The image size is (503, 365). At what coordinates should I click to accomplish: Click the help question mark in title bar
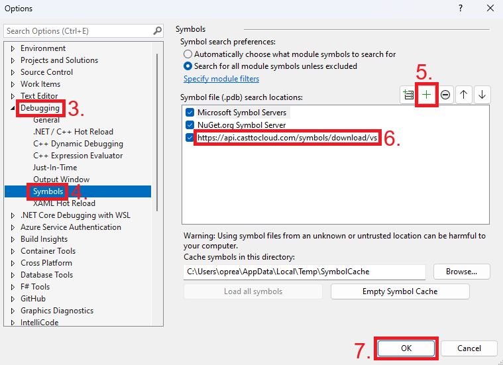[461, 9]
